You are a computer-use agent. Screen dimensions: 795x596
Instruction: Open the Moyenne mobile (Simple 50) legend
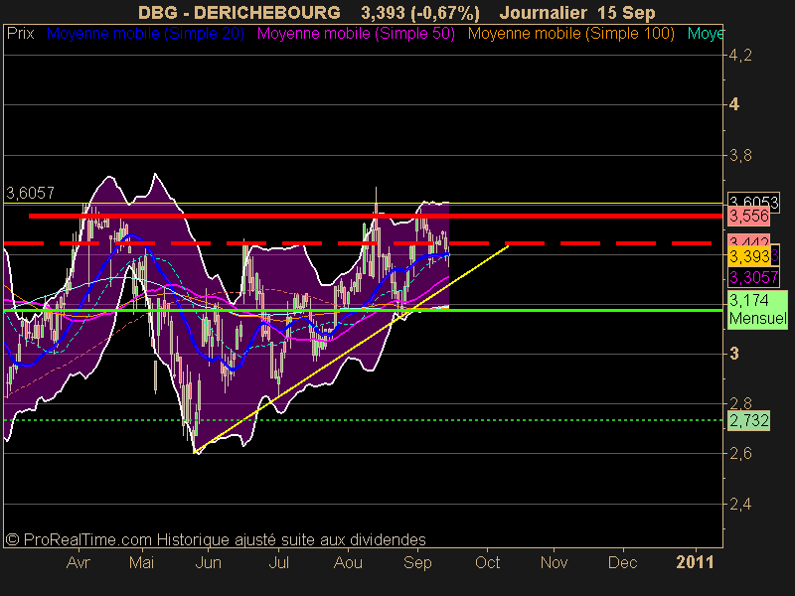point(356,34)
